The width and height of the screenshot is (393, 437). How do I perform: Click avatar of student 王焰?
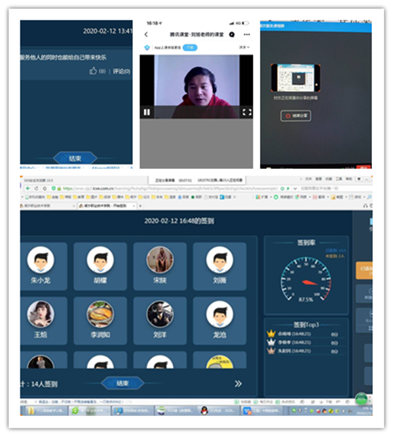[41, 314]
